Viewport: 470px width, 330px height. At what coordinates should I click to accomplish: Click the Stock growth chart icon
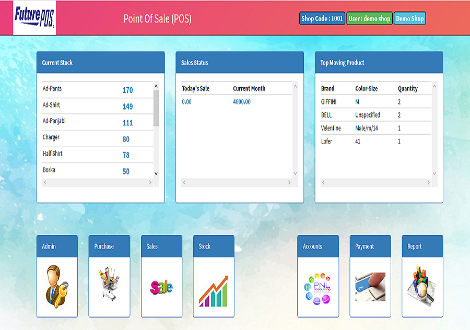click(x=213, y=290)
